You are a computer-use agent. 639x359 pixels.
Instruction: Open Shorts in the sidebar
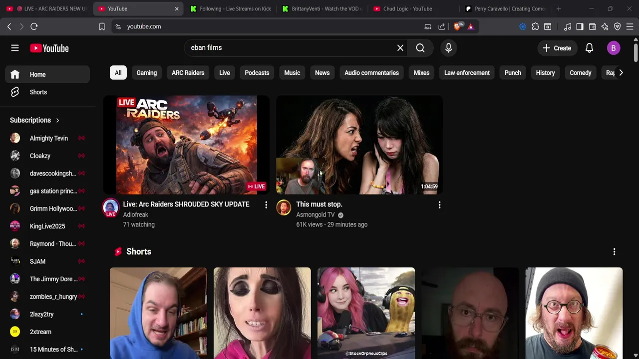tap(47, 92)
